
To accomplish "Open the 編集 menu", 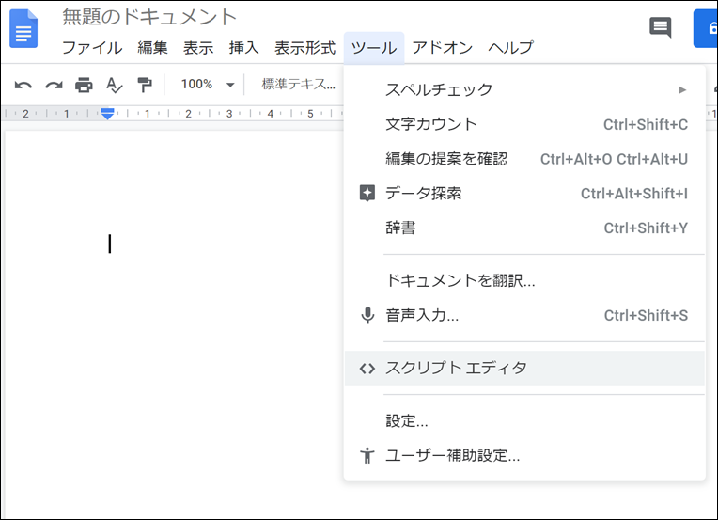I will click(152, 48).
